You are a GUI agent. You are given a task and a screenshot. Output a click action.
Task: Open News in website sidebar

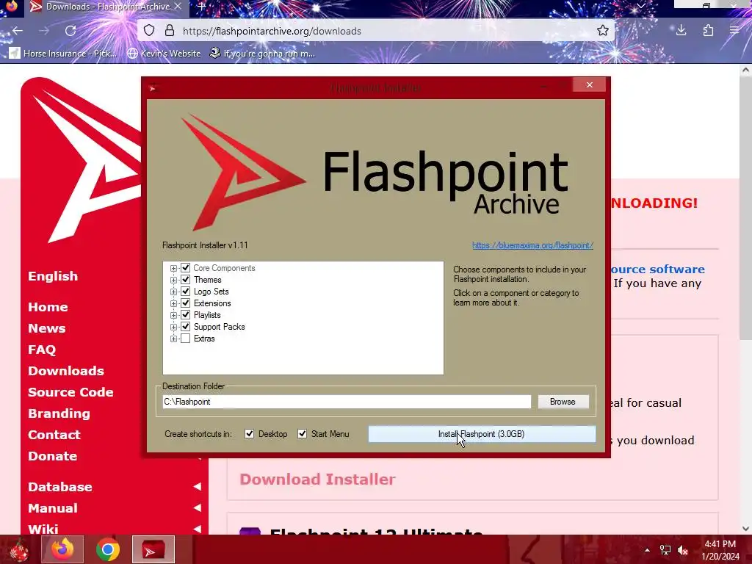click(46, 328)
